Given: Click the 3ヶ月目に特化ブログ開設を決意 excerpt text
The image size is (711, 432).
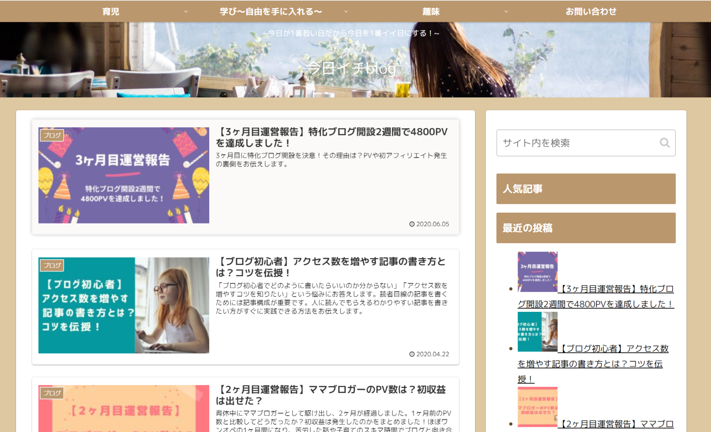Looking at the screenshot, I should point(331,160).
